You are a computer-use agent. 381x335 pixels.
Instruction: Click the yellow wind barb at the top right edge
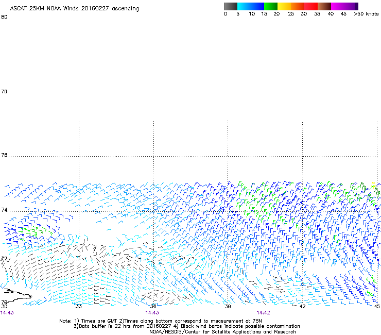pos(373,185)
